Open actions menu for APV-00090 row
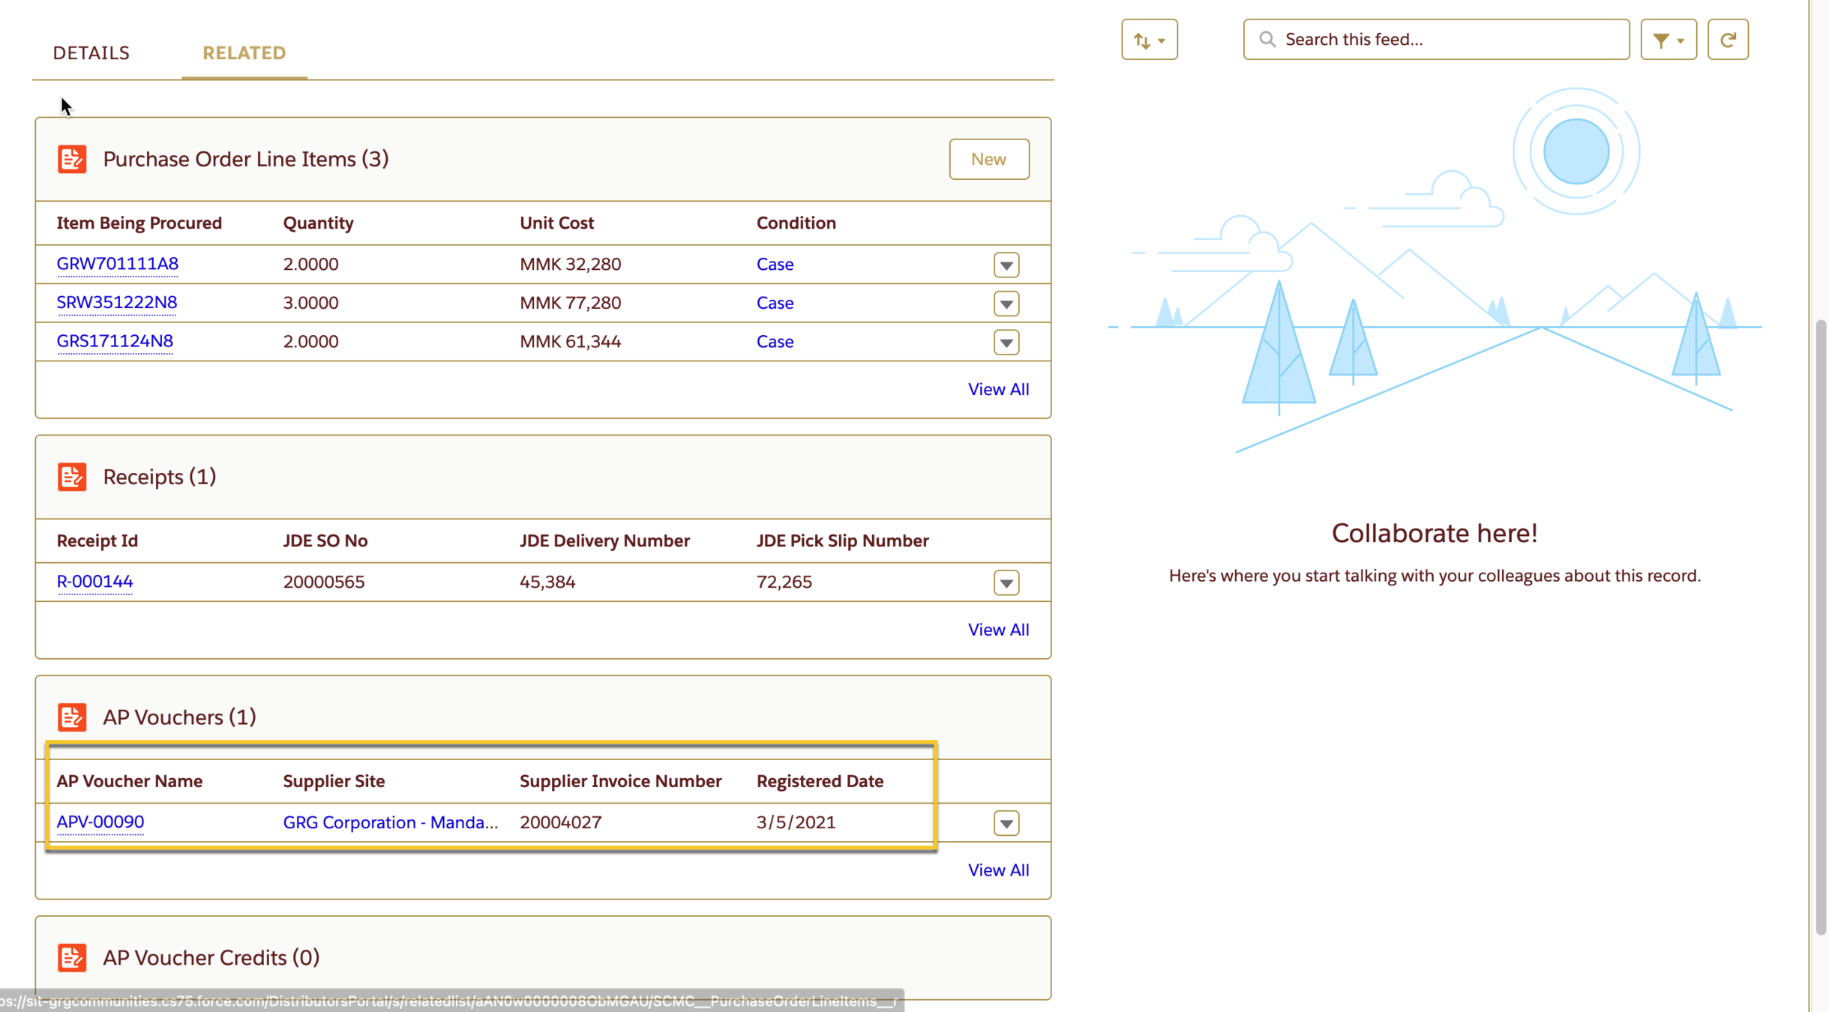 click(x=1006, y=823)
